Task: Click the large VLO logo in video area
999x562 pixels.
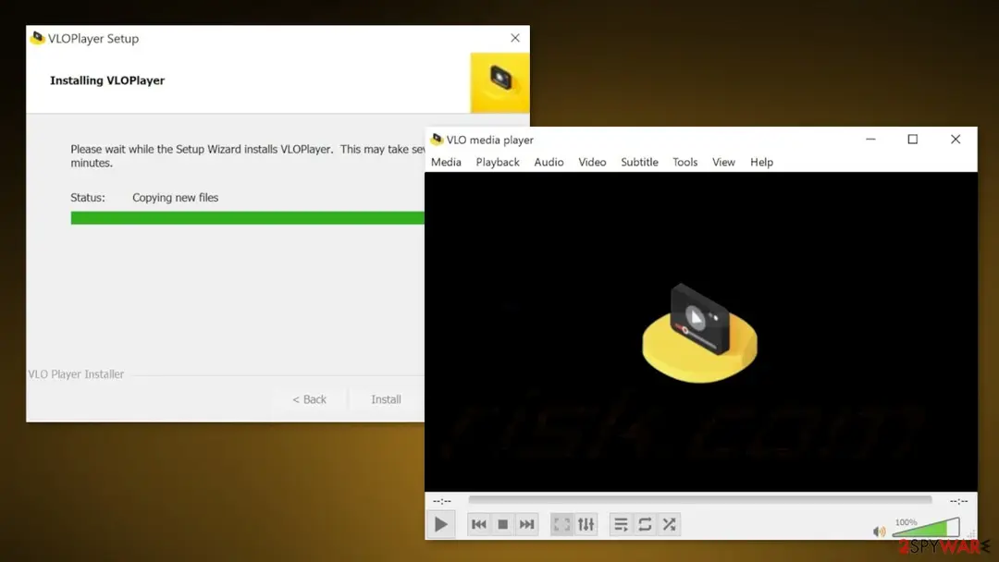Action: [699, 334]
